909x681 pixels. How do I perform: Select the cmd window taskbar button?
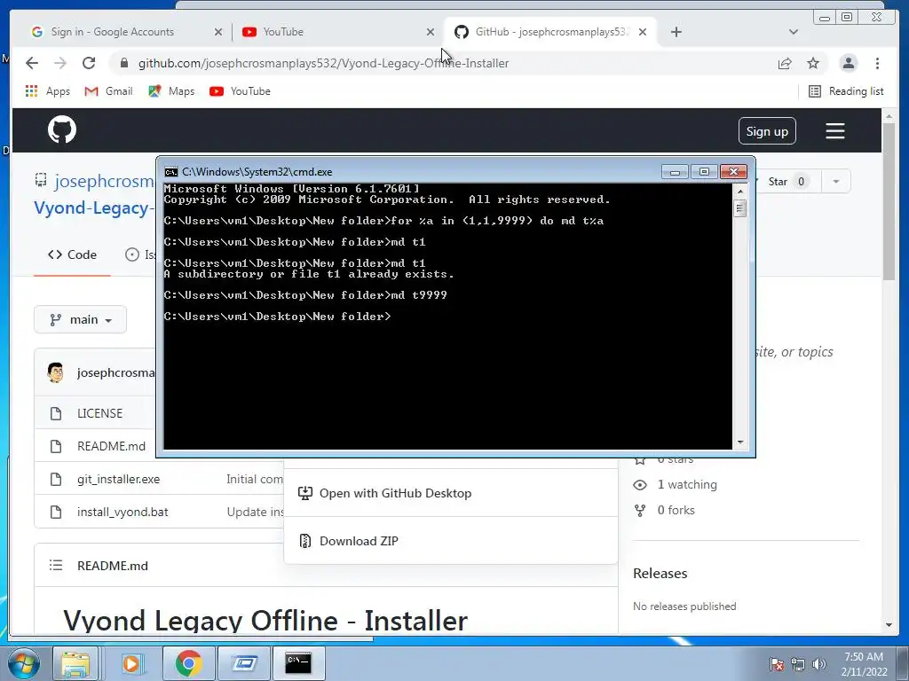[x=298, y=663]
